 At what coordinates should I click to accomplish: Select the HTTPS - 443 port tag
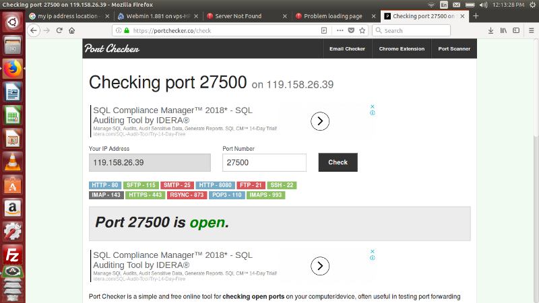(x=146, y=195)
